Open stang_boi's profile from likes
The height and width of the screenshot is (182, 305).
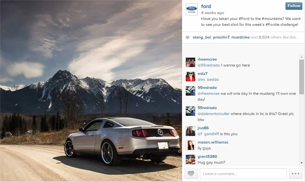pyautogui.click(x=202, y=37)
